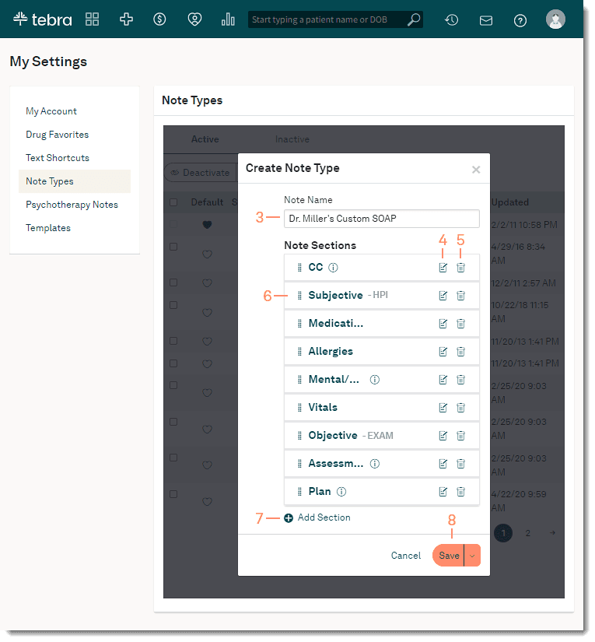Image resolution: width=595 pixels, height=642 pixels.
Task: Grab the drag handle of Vitals section
Action: tap(299, 408)
